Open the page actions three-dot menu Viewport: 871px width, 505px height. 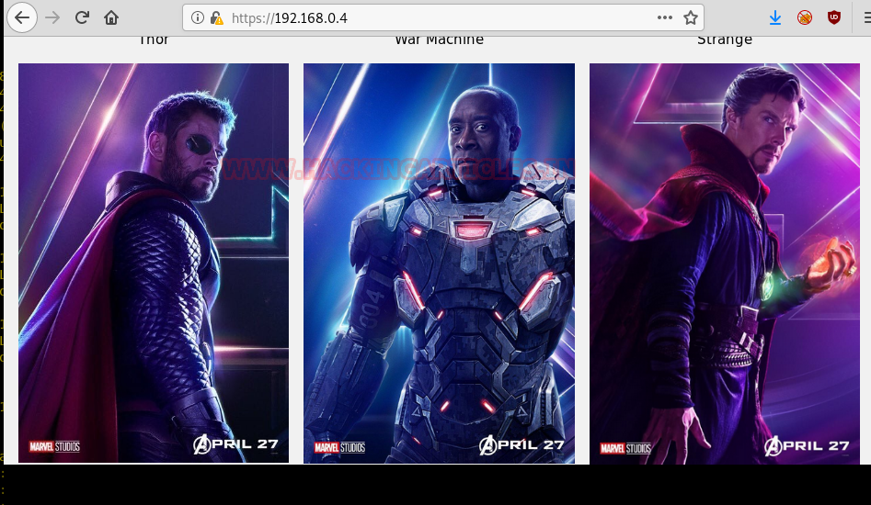(664, 17)
